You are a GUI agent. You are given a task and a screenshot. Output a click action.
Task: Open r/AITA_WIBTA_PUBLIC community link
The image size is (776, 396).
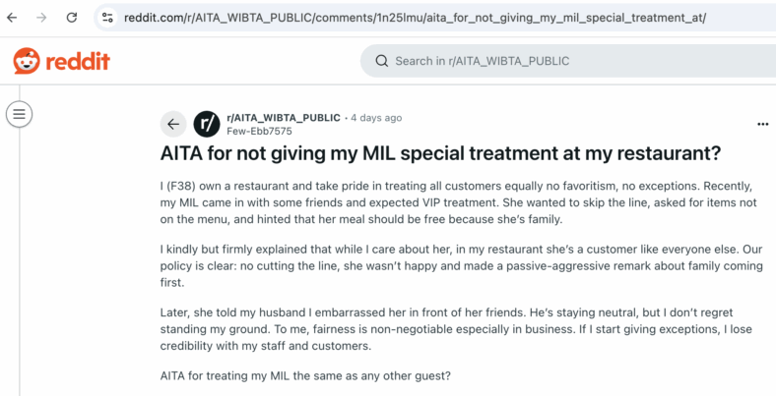pyautogui.click(x=284, y=118)
